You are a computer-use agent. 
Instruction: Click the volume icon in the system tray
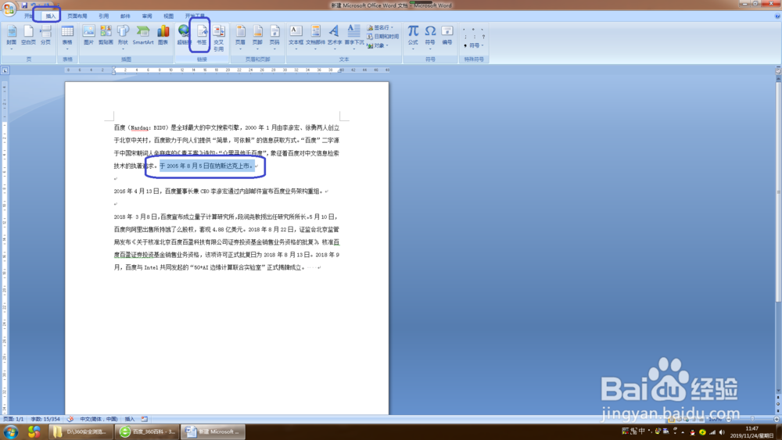[x=722, y=432]
